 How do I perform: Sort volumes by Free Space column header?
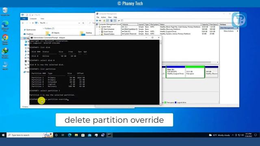click(213, 24)
